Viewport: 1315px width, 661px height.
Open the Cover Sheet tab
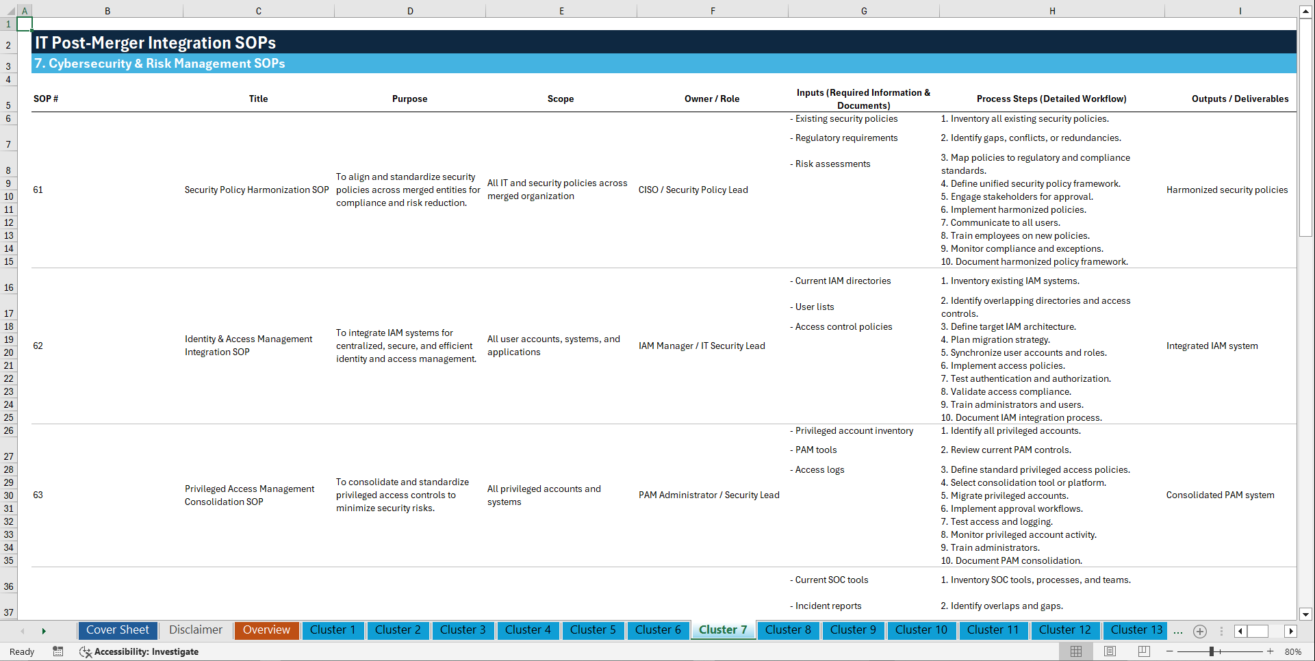tap(117, 630)
